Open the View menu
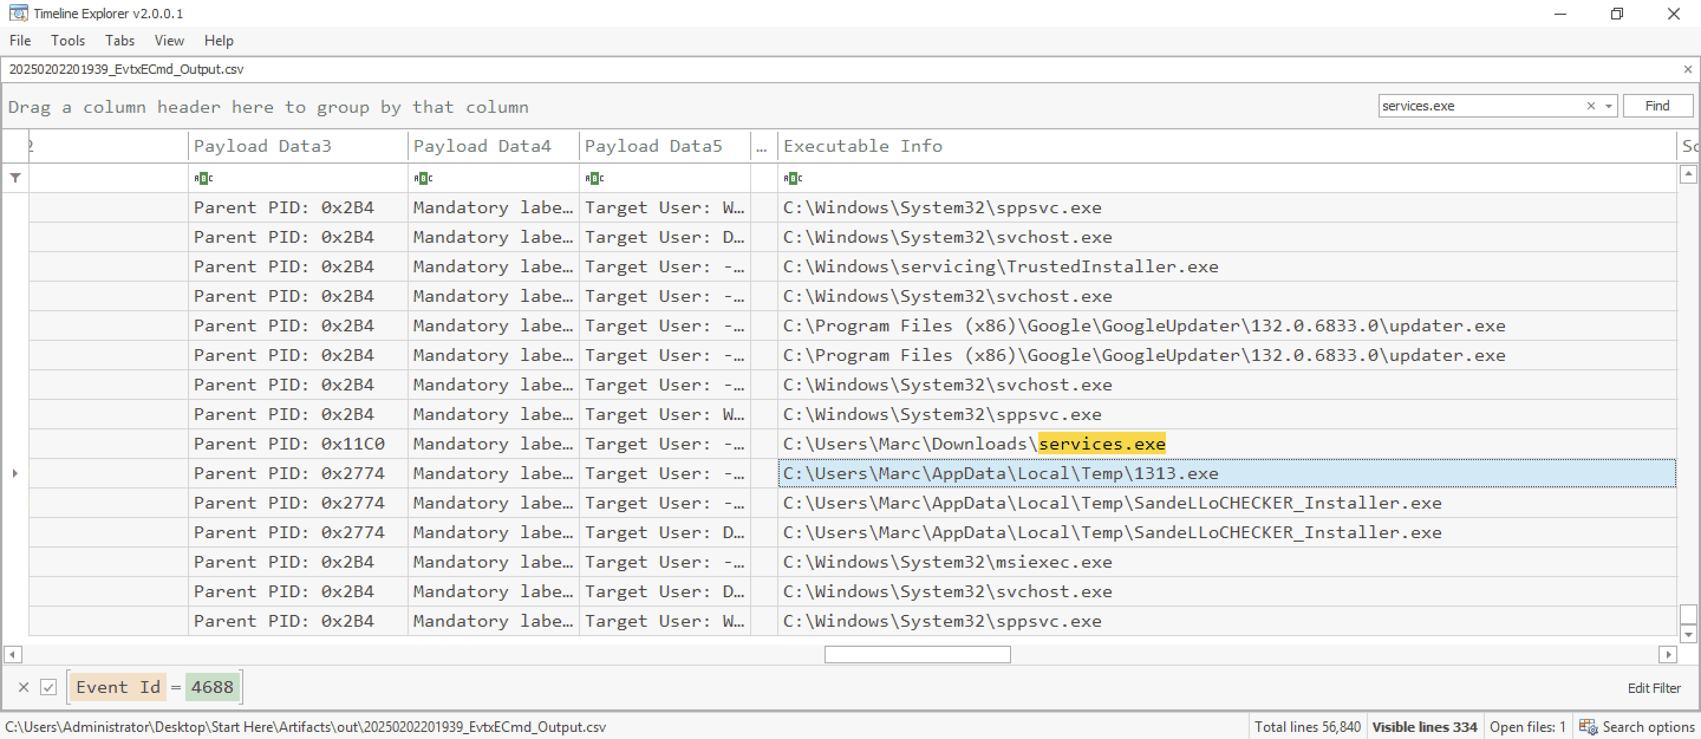The width and height of the screenshot is (1701, 739). point(169,40)
